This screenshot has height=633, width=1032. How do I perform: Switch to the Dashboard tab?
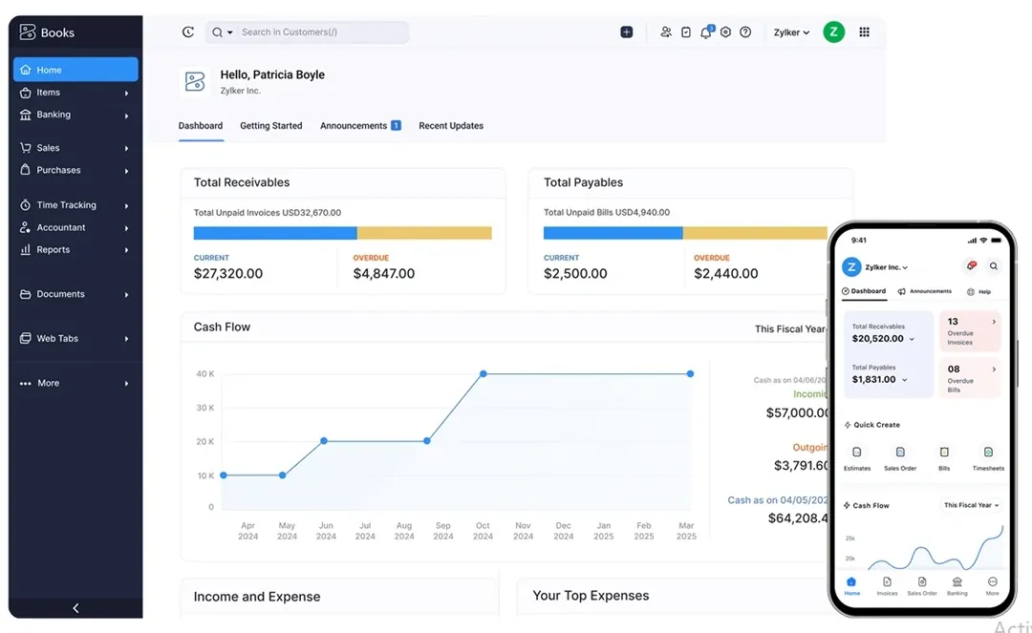point(201,125)
